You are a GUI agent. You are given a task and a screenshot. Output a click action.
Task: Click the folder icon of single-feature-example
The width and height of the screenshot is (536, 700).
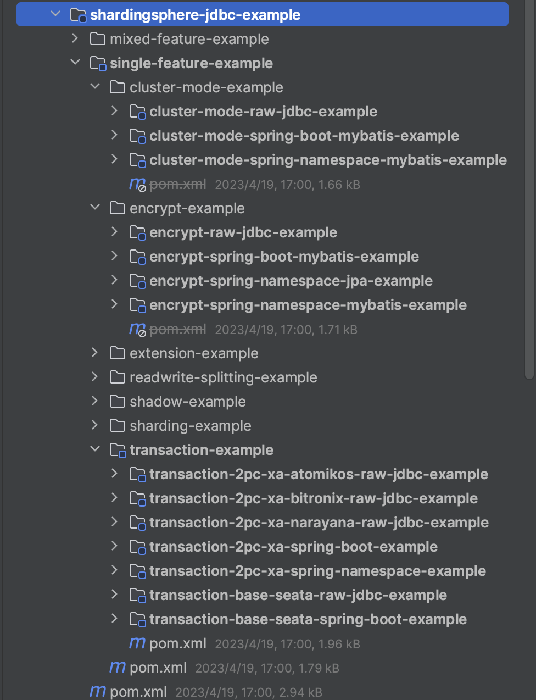(98, 63)
